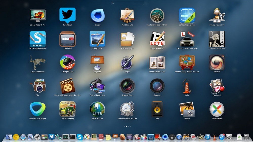
Task: Launch Safari from the Dock
Action: click(x=23, y=137)
